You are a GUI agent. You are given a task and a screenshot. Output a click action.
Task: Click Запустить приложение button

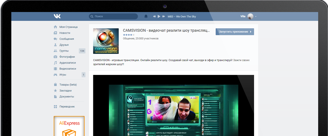[235, 32]
